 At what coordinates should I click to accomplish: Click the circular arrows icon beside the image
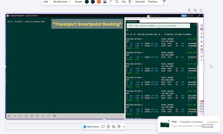point(211,67)
